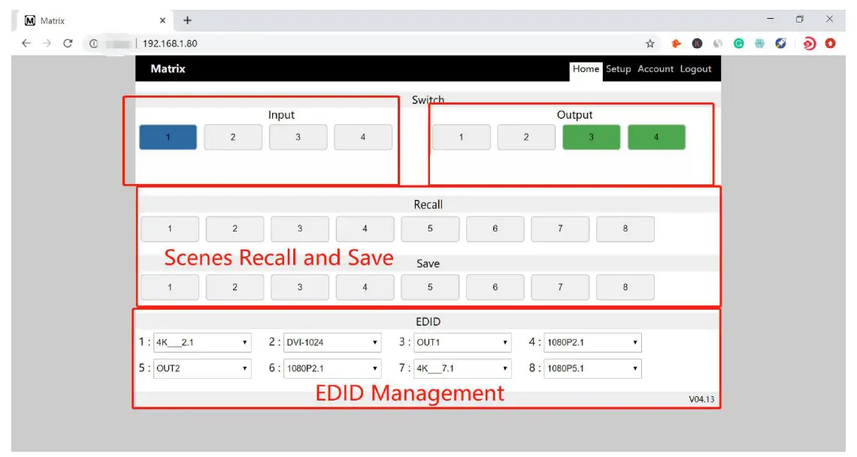This screenshot has height=457, width=857.
Task: Enable Output 1 for routing
Action: [x=461, y=137]
